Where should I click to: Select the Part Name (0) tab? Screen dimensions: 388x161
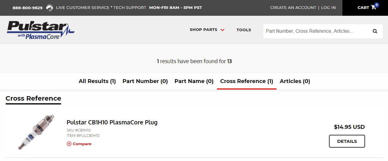(x=194, y=81)
